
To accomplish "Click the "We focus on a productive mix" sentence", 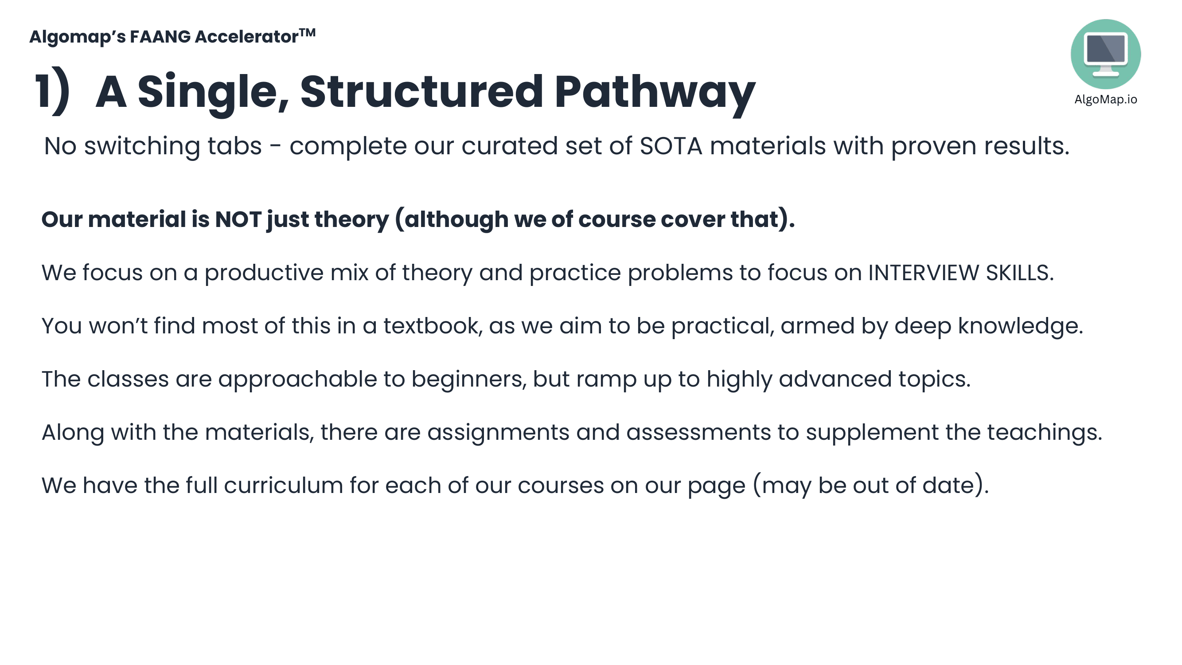I will tap(547, 273).
